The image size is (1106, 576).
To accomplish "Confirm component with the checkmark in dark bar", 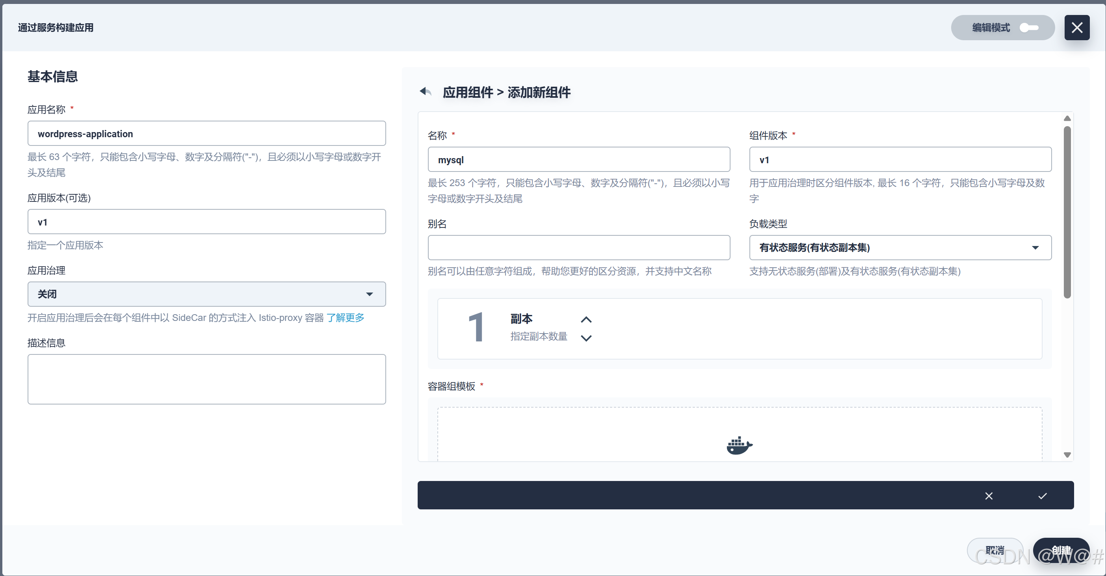I will [1043, 496].
